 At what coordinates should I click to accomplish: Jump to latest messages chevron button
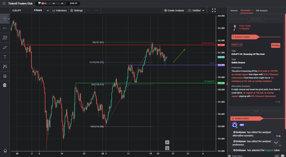coord(276,142)
